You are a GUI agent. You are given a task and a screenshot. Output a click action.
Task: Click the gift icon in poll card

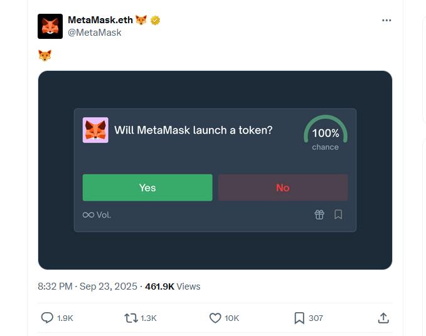pos(319,214)
